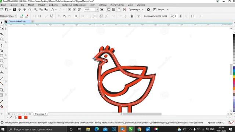Click the Full-screen preview icon
The width and height of the screenshot is (235, 132).
click(102, 10)
